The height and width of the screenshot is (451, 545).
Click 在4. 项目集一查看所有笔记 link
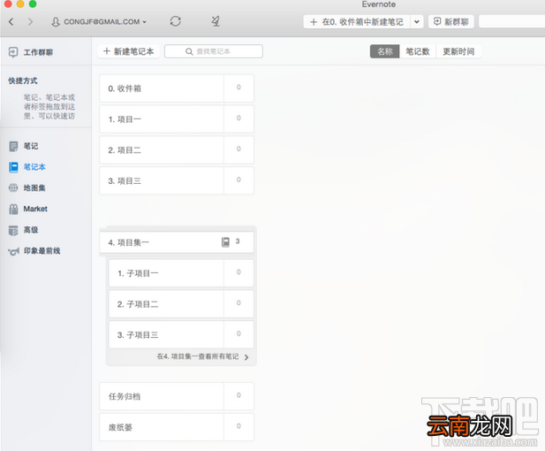coord(202,356)
